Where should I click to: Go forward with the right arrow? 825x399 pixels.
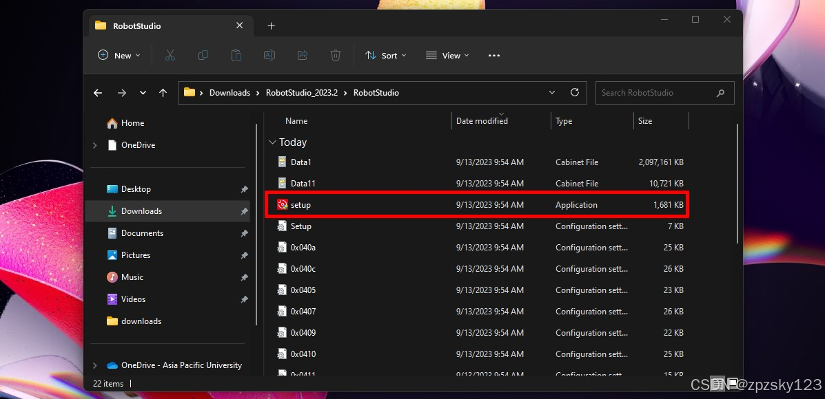click(122, 92)
